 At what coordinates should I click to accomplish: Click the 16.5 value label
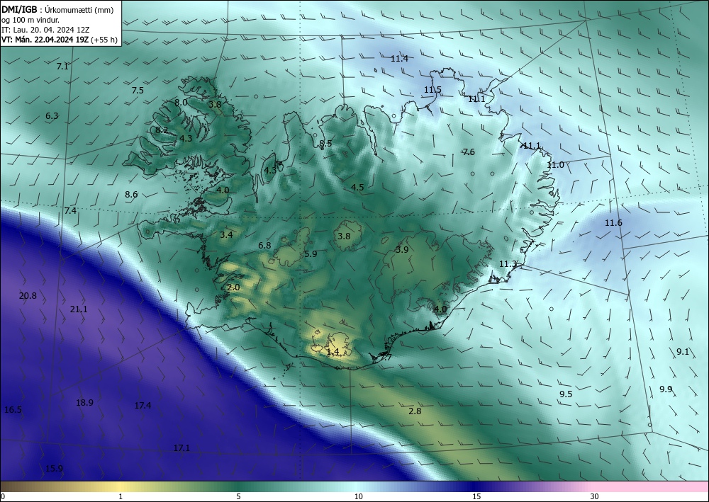coord(13,410)
